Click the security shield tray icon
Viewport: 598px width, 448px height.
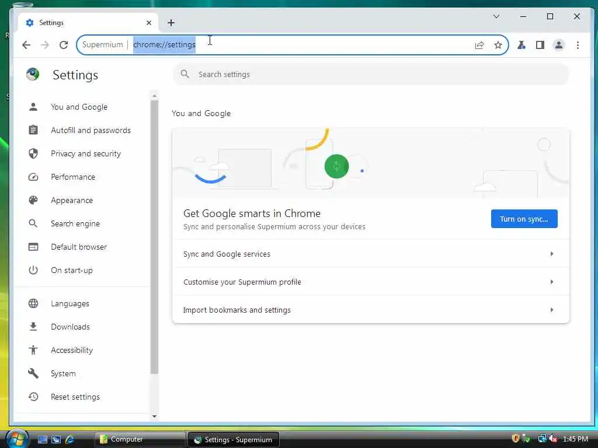click(516, 439)
